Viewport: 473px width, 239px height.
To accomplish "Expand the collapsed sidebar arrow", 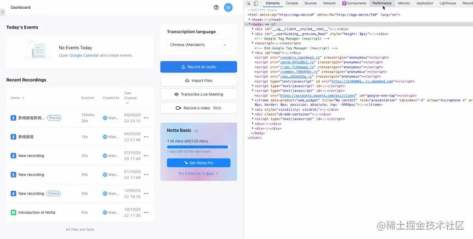I will [2, 13].
